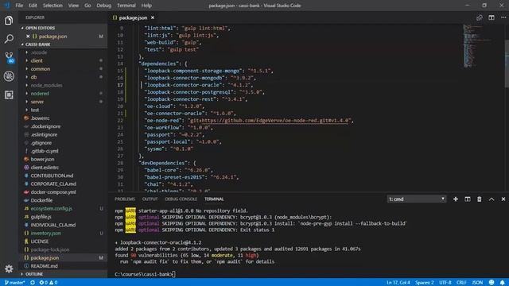This screenshot has height=286, width=509.
Task: Open the Edit menu
Action: pos(33,6)
